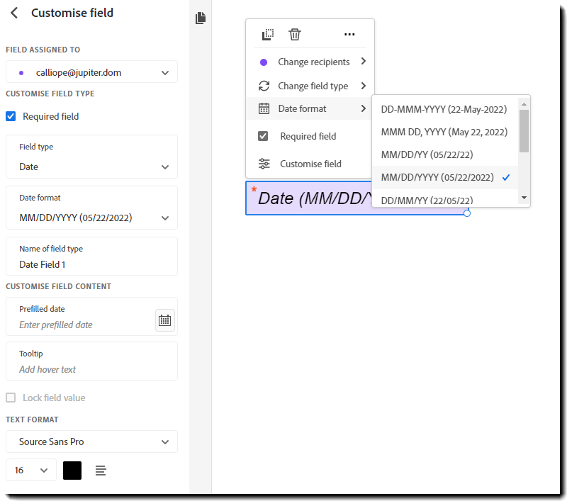Viewport: 567px width, 501px height.
Task: Open the three-dots more options menu
Action: click(x=349, y=35)
